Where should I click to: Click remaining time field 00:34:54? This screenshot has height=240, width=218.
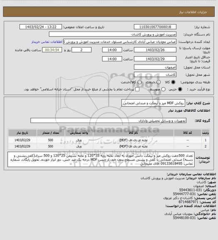click(x=52, y=50)
